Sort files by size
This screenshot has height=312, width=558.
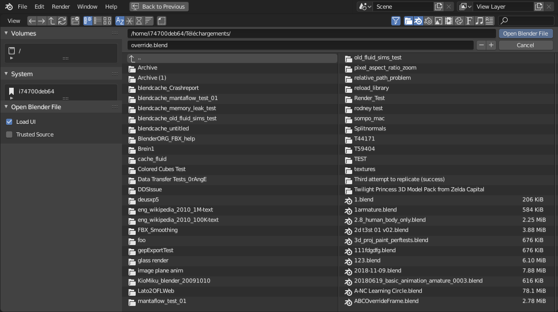coord(149,21)
